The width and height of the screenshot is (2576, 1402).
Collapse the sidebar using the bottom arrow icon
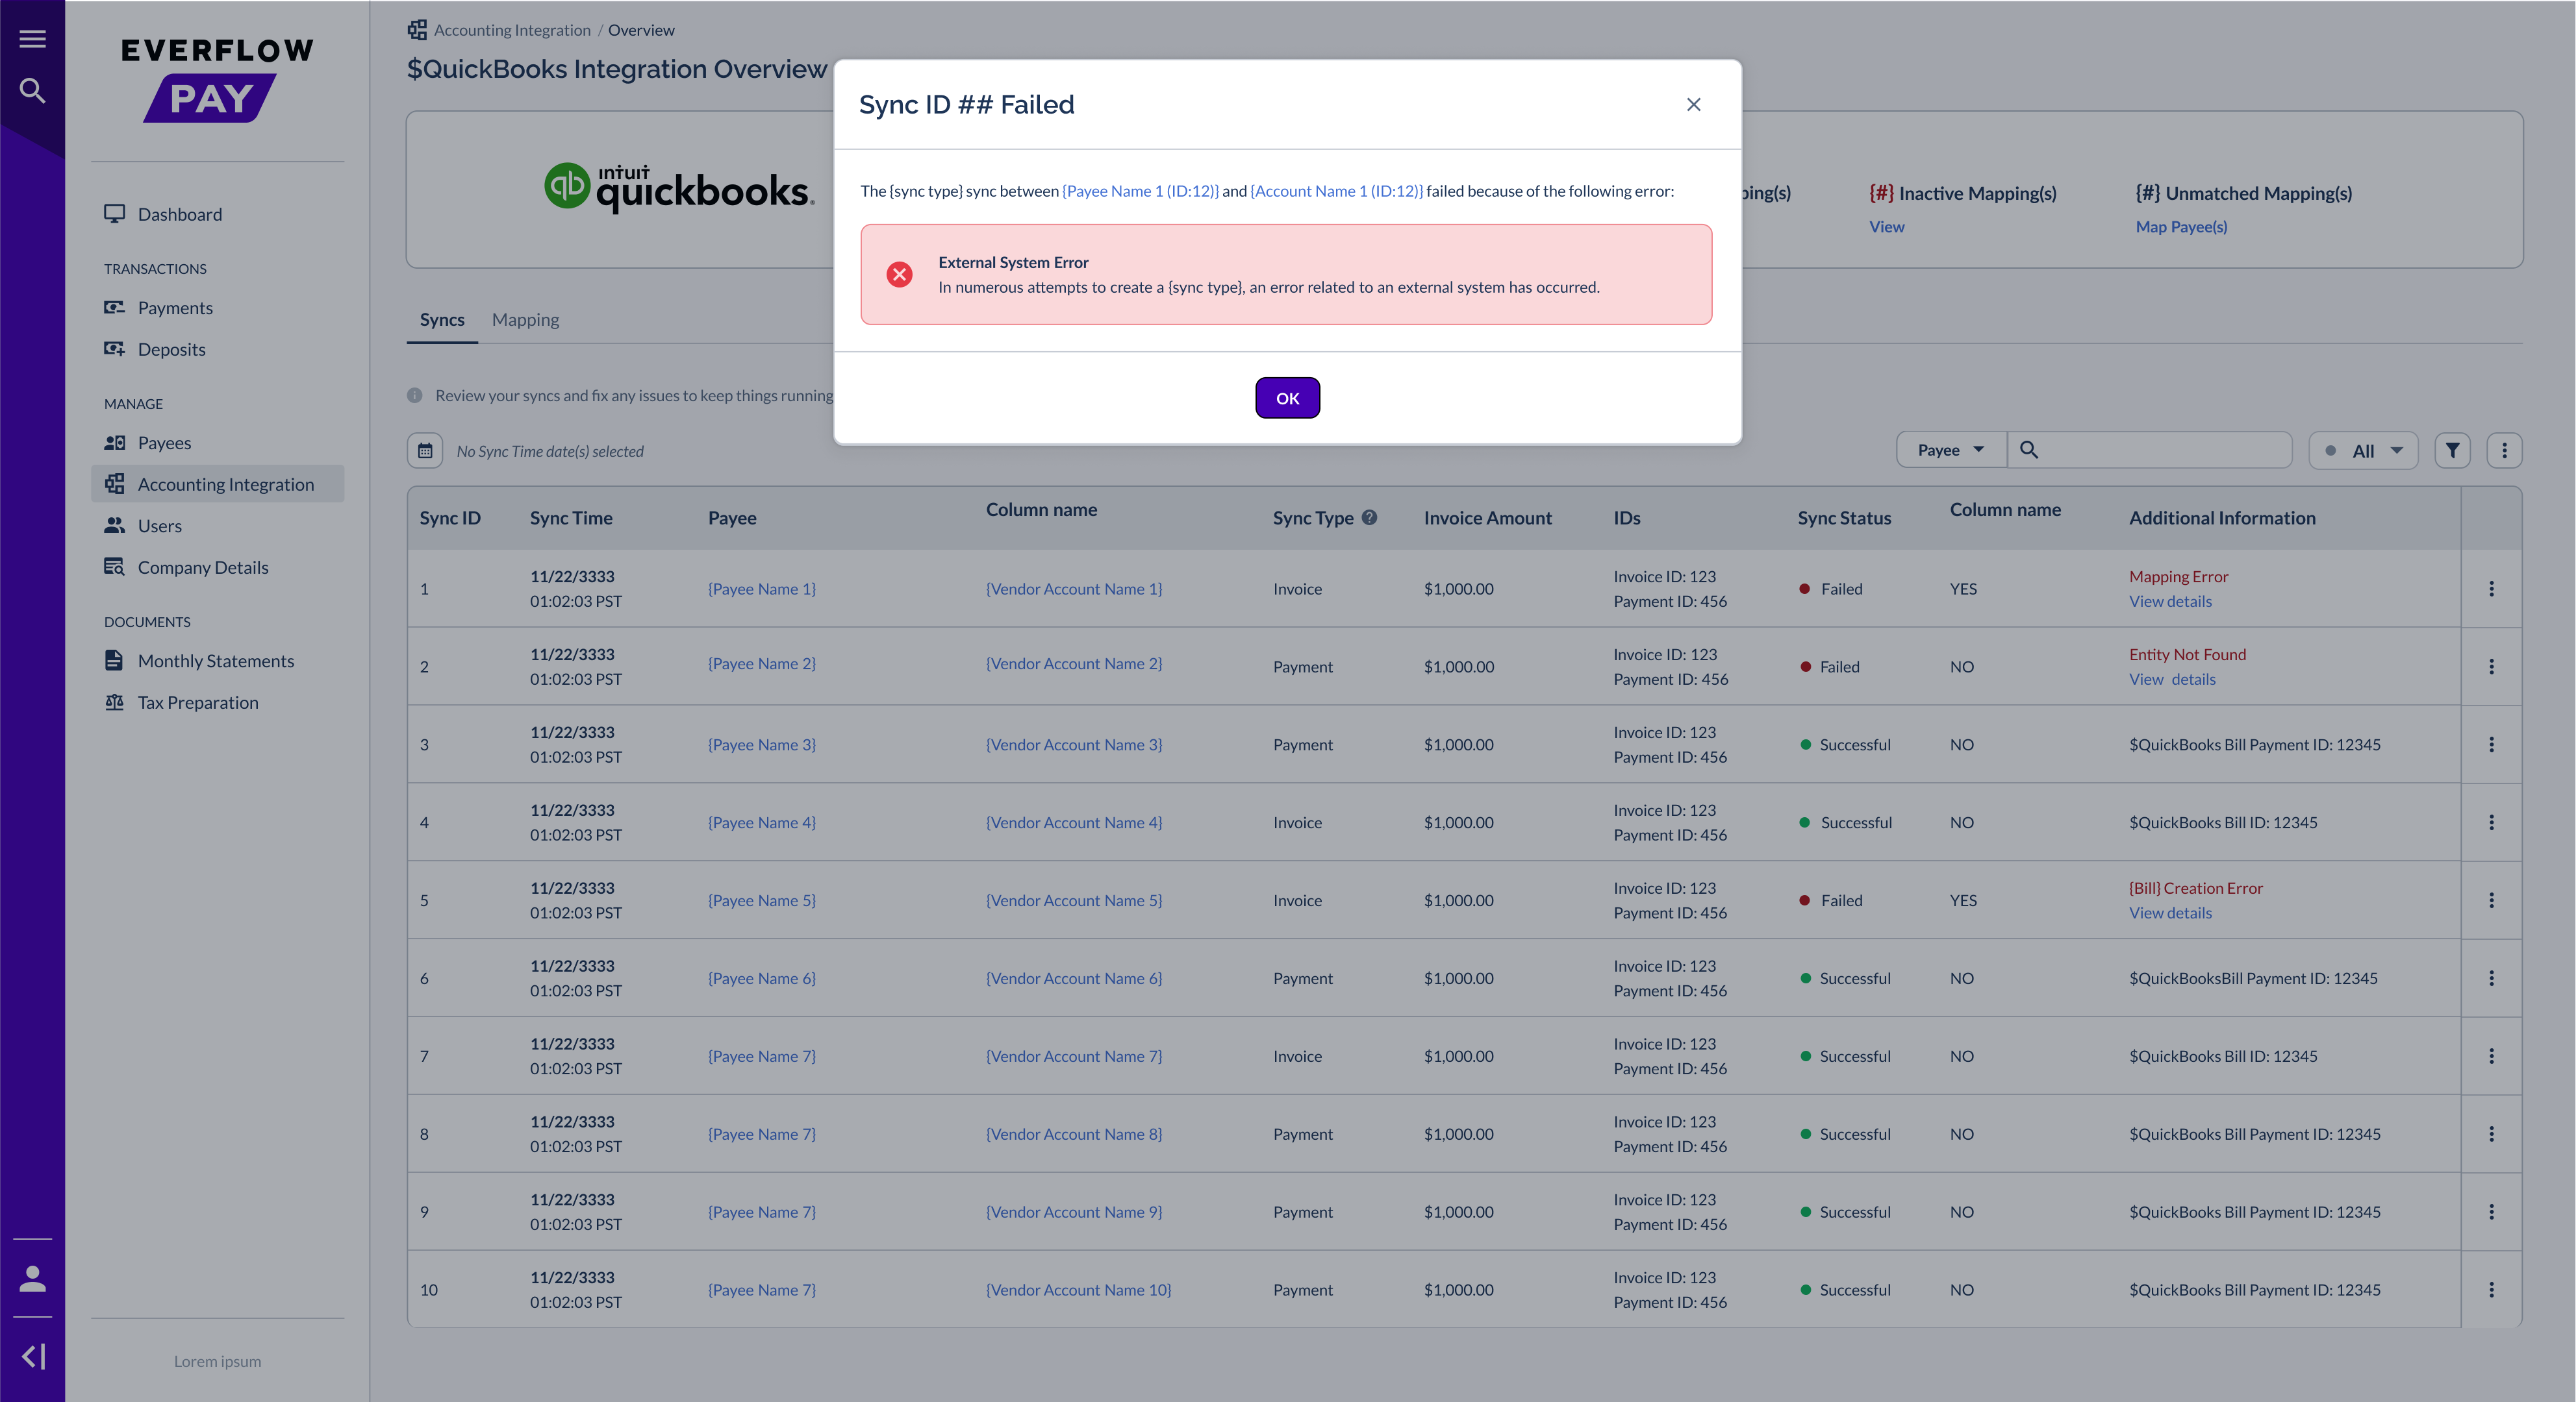coord(33,1355)
